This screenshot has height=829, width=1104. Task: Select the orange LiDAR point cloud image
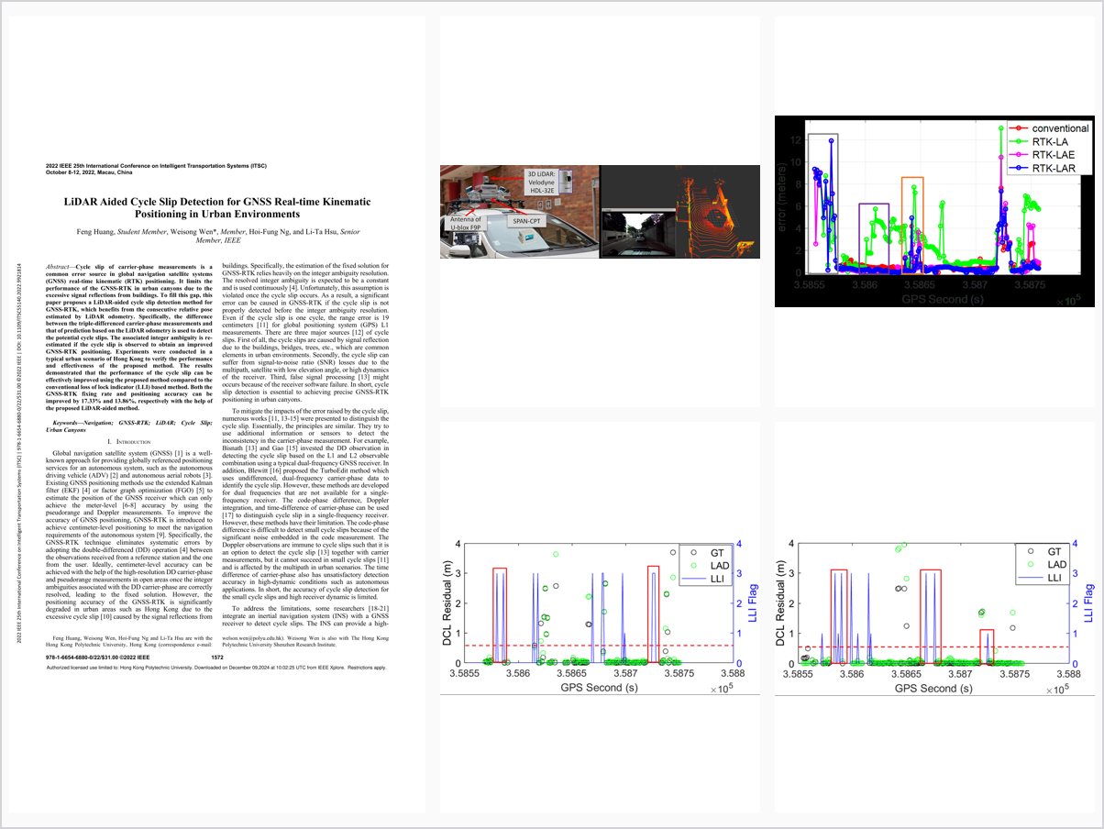[720, 212]
